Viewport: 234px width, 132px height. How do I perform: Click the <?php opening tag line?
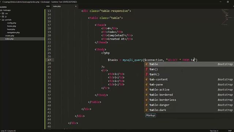106,53
